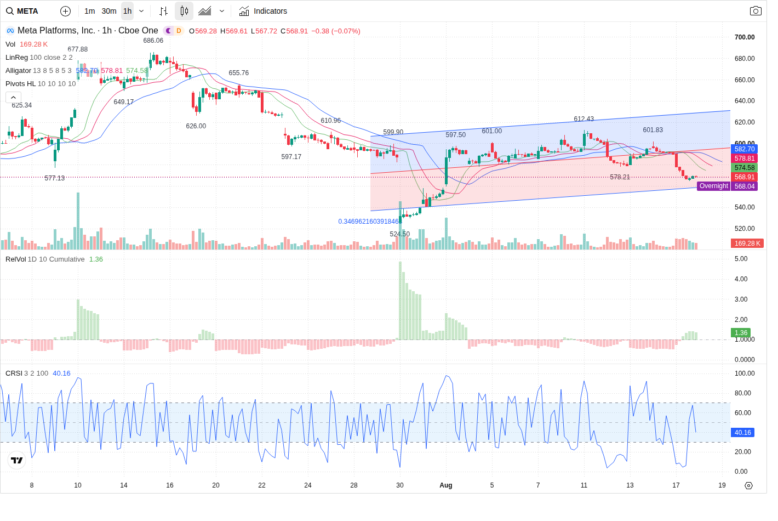The image size is (778, 521).
Task: Click the Meta Platforms, Inc. chart title
Action: point(88,31)
